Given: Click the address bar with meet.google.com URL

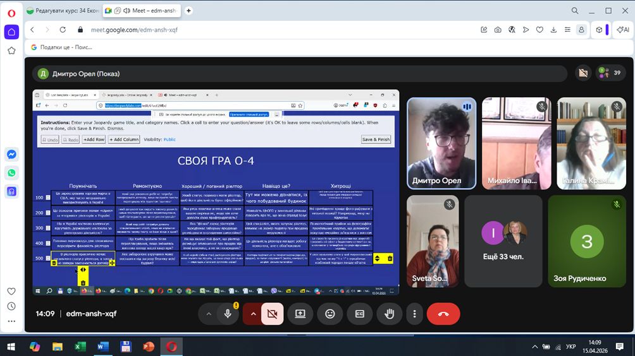Looking at the screenshot, I should coord(253,30).
